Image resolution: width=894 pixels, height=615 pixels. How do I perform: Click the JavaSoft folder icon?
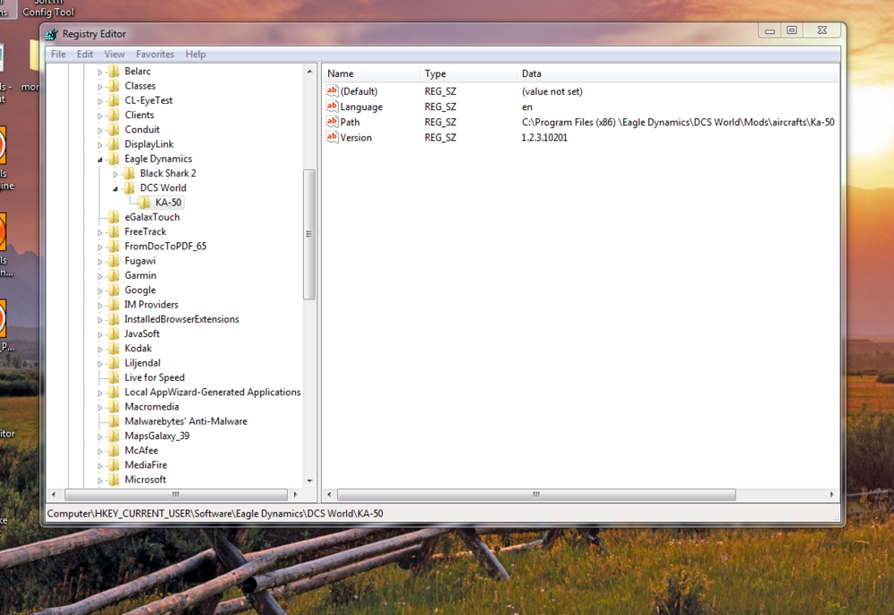114,334
